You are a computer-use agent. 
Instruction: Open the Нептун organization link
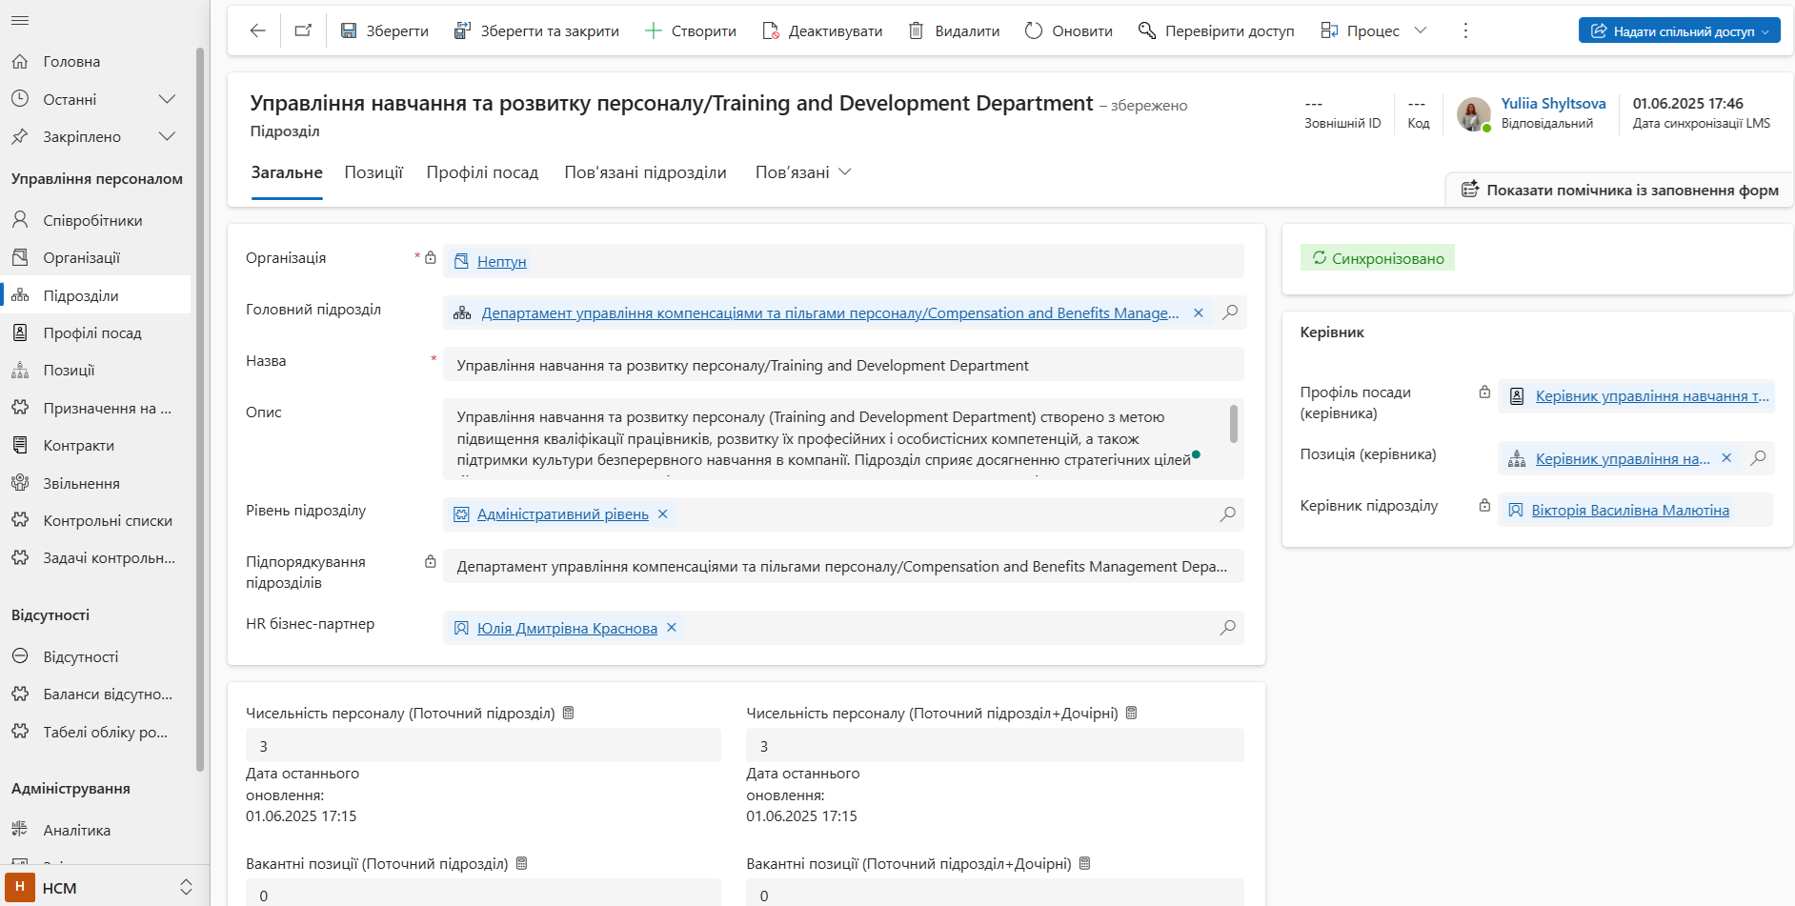tap(501, 261)
